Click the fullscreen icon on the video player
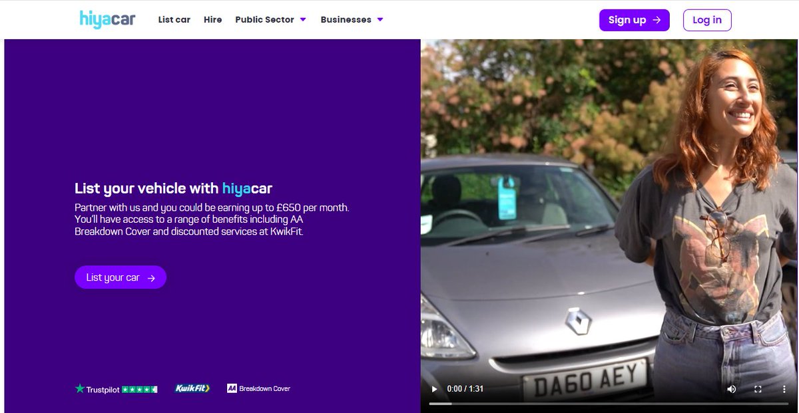 pyautogui.click(x=758, y=389)
